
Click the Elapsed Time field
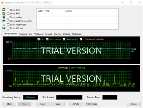click(x=110, y=97)
